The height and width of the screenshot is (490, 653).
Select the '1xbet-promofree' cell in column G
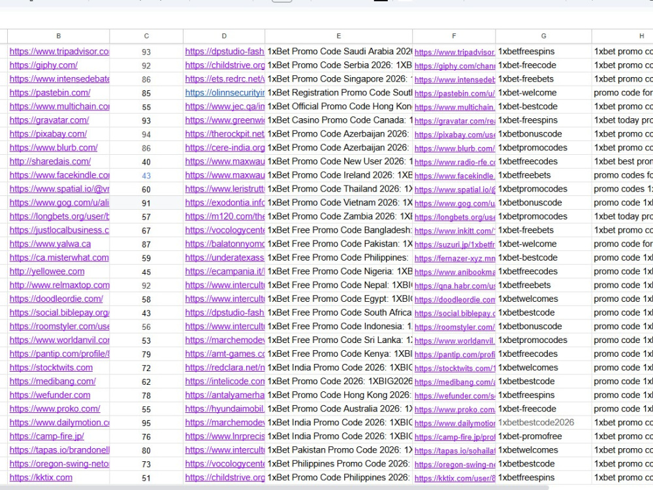543,436
